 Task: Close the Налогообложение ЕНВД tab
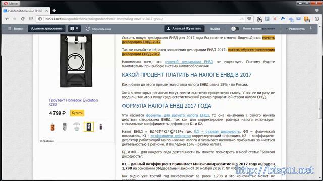click(47, 11)
